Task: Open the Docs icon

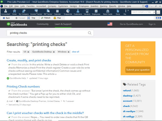Action: click(118, 12)
